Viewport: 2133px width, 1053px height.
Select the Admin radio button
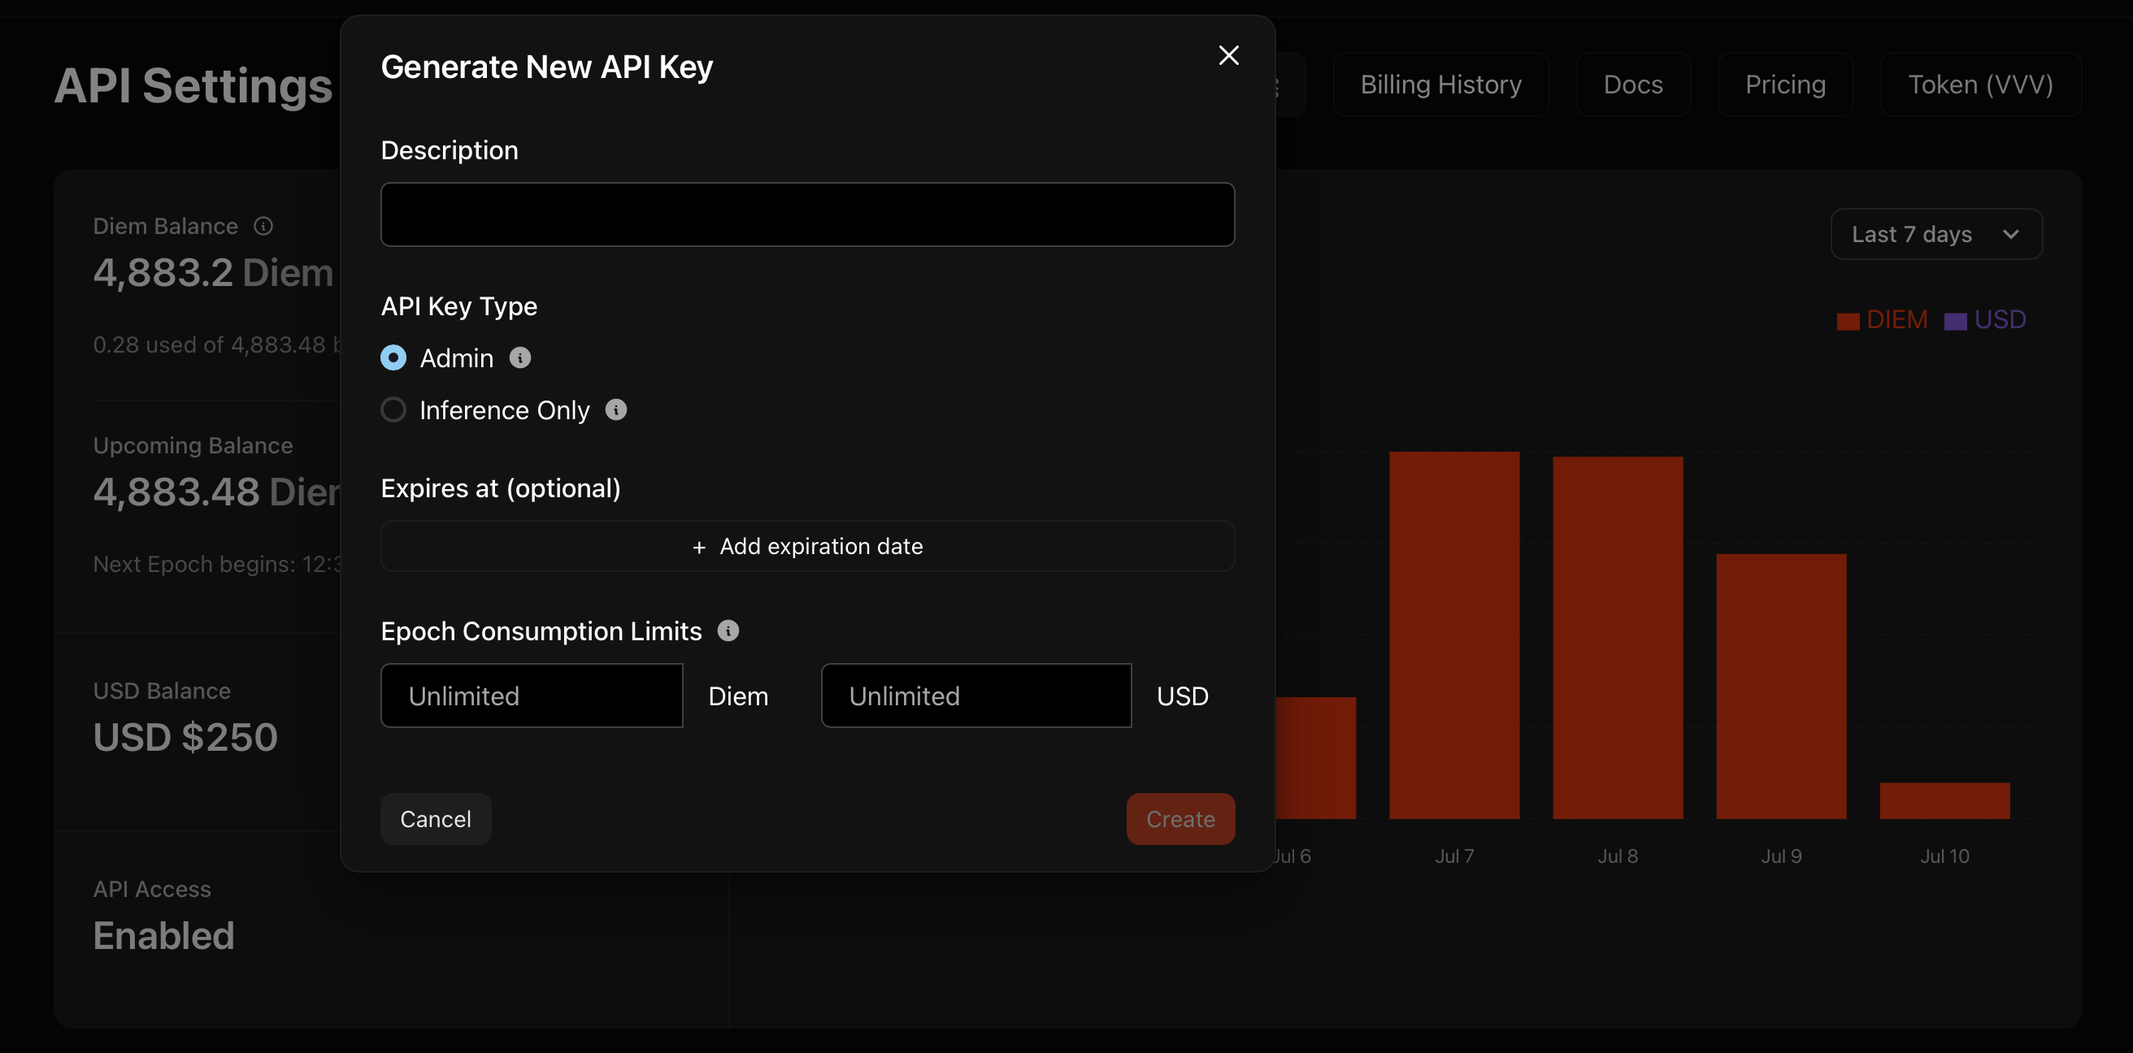coord(393,357)
